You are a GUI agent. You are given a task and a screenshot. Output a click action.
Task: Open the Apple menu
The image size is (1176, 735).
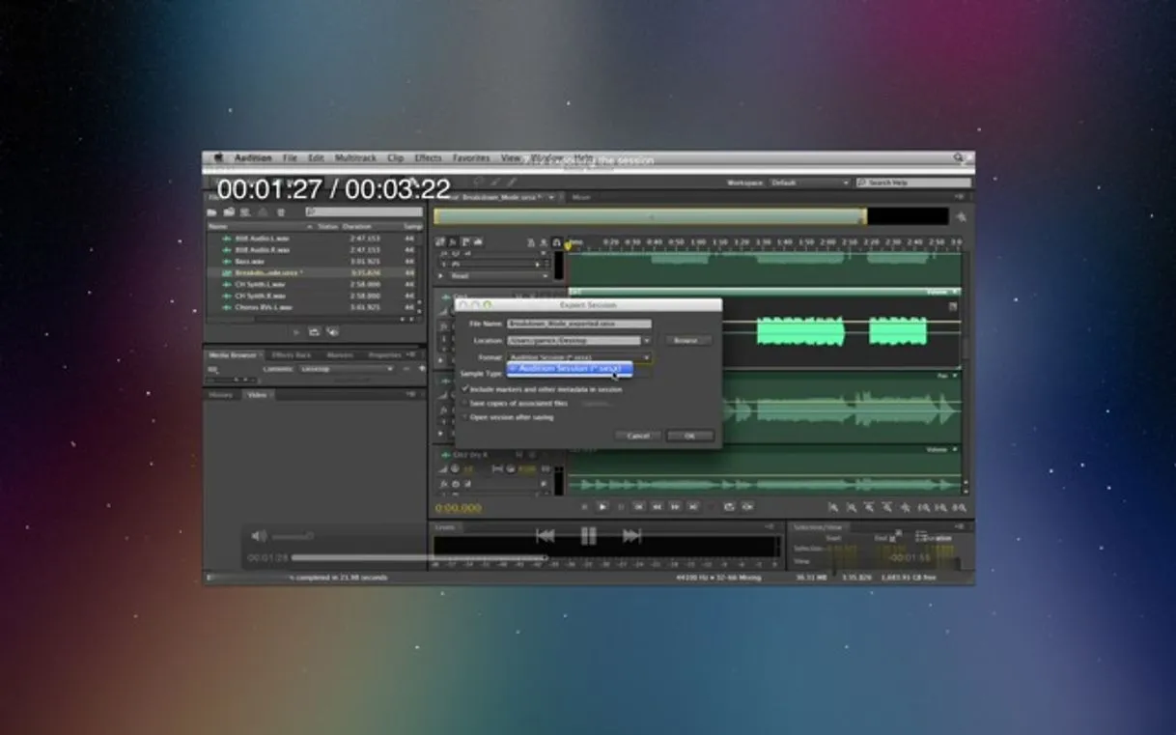tap(218, 157)
